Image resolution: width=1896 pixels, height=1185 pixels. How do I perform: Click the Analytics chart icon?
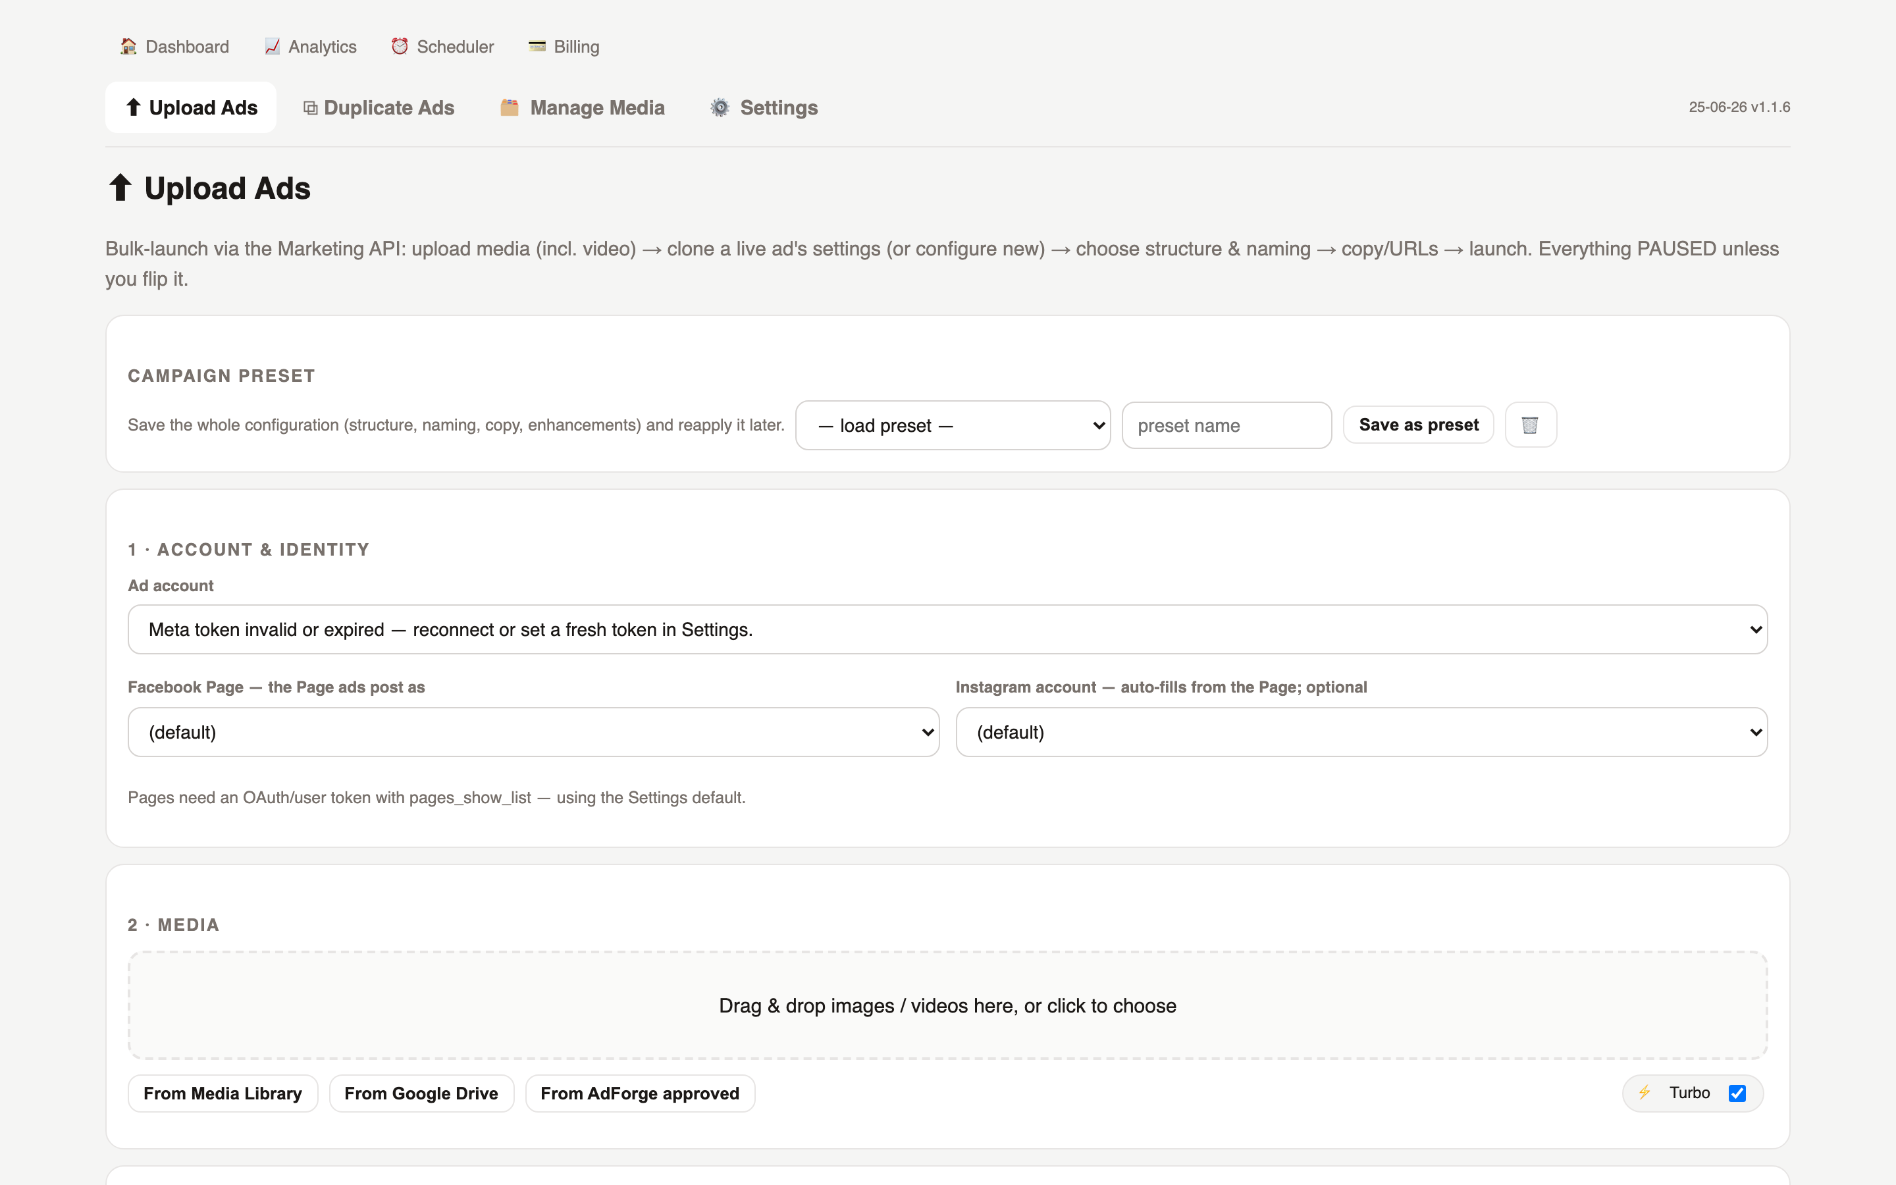pyautogui.click(x=272, y=46)
